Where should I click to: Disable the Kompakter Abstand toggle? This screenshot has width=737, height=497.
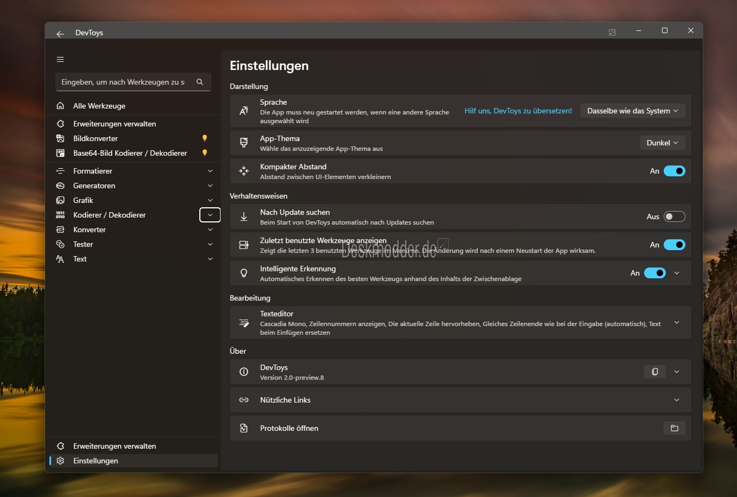(675, 171)
